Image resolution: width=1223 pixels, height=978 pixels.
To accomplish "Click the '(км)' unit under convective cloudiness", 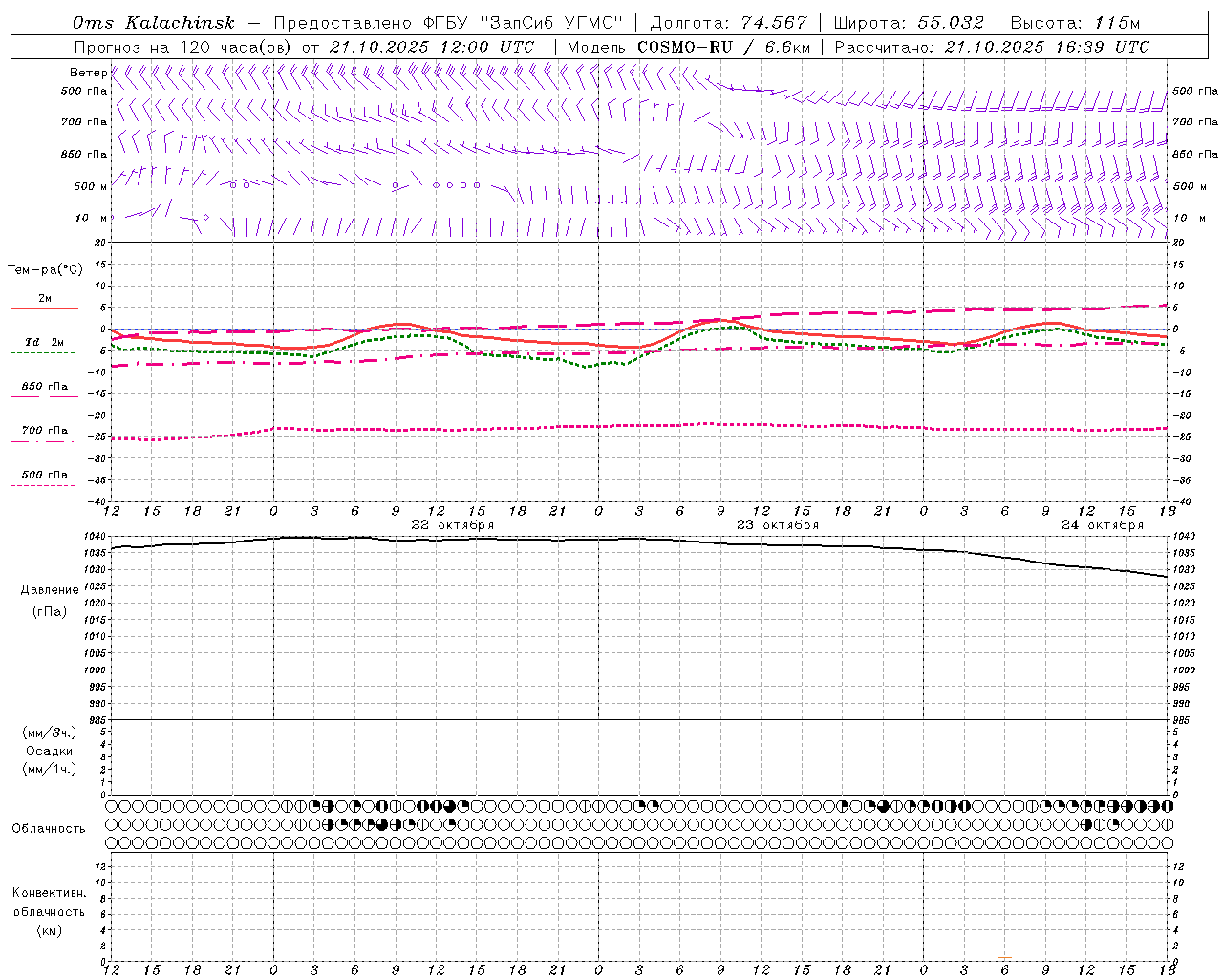I will click(50, 930).
